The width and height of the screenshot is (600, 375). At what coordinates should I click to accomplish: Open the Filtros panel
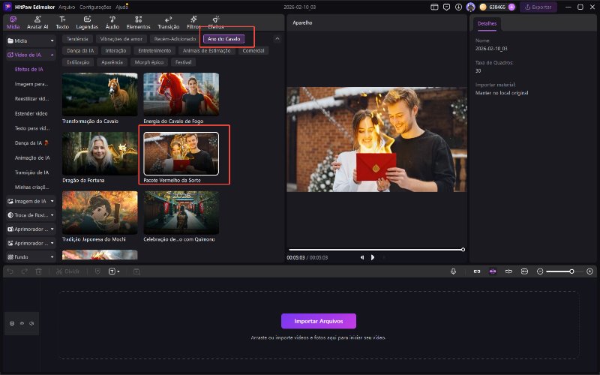pos(193,22)
